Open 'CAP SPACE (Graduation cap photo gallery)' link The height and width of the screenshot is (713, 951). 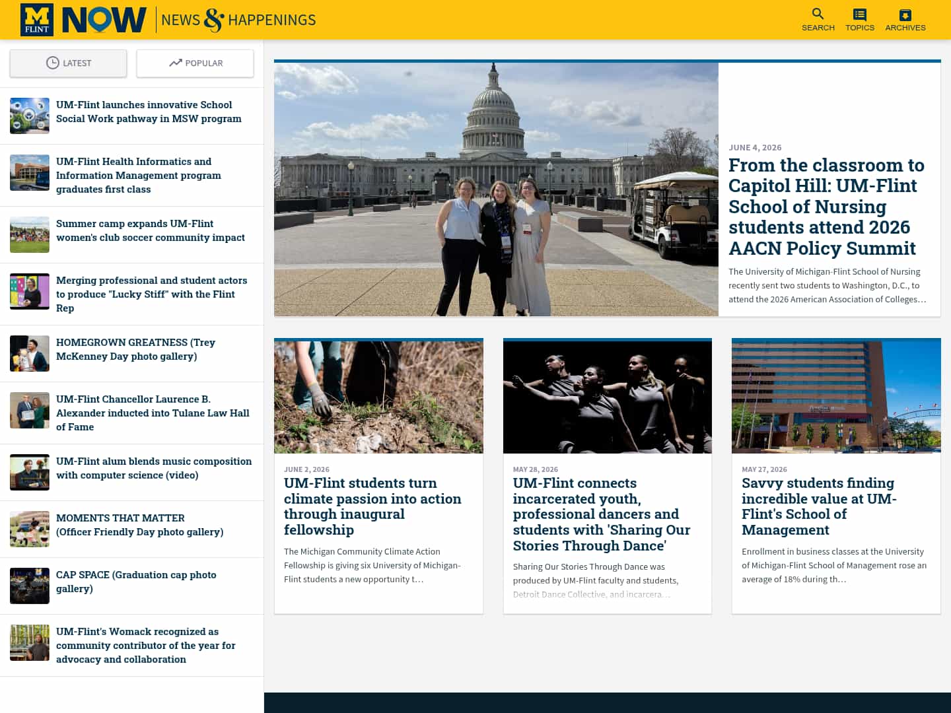pos(136,582)
